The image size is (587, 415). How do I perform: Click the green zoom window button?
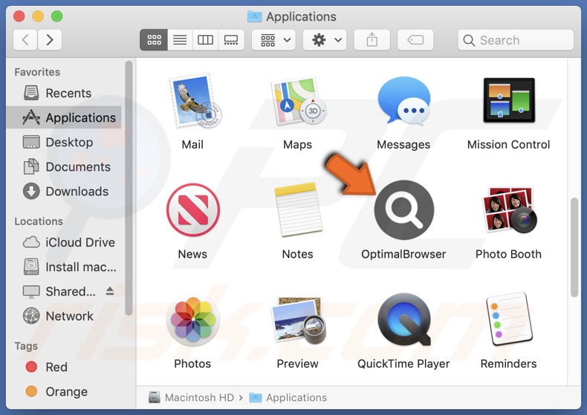point(57,16)
